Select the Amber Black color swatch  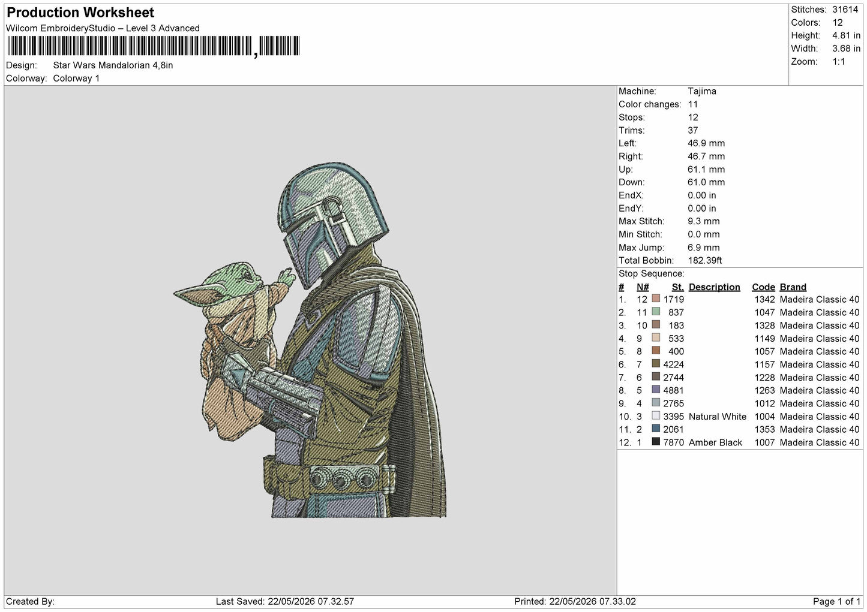coord(656,442)
